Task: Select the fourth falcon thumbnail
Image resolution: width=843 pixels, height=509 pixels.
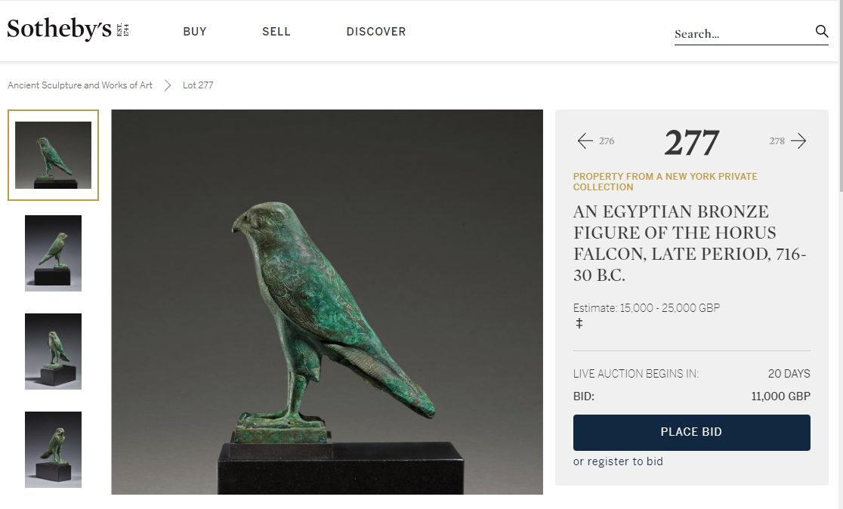Action: pyautogui.click(x=53, y=449)
